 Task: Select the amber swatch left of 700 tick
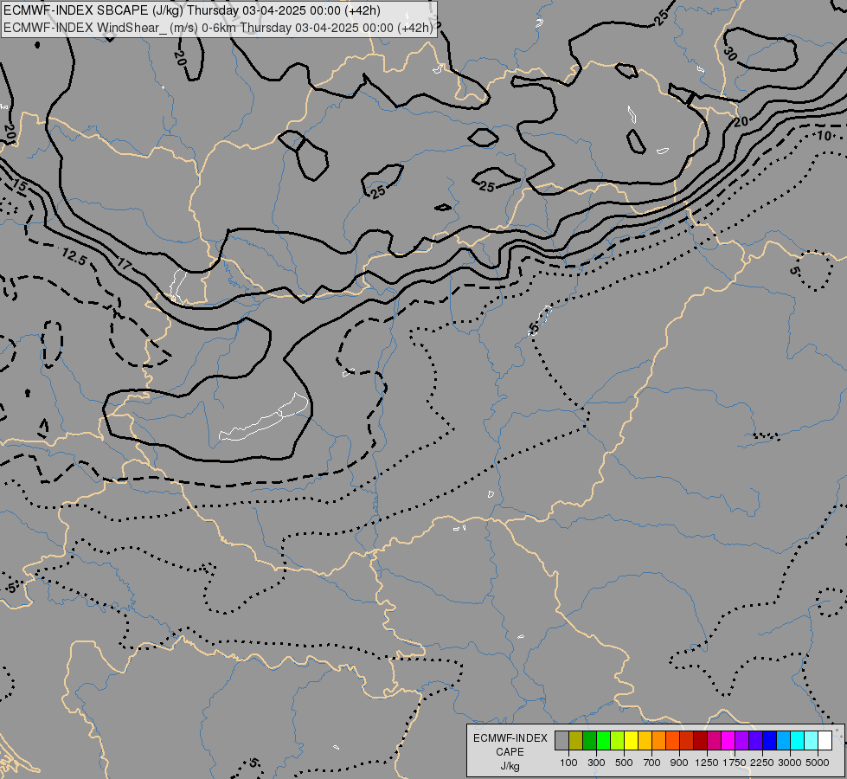click(645, 741)
